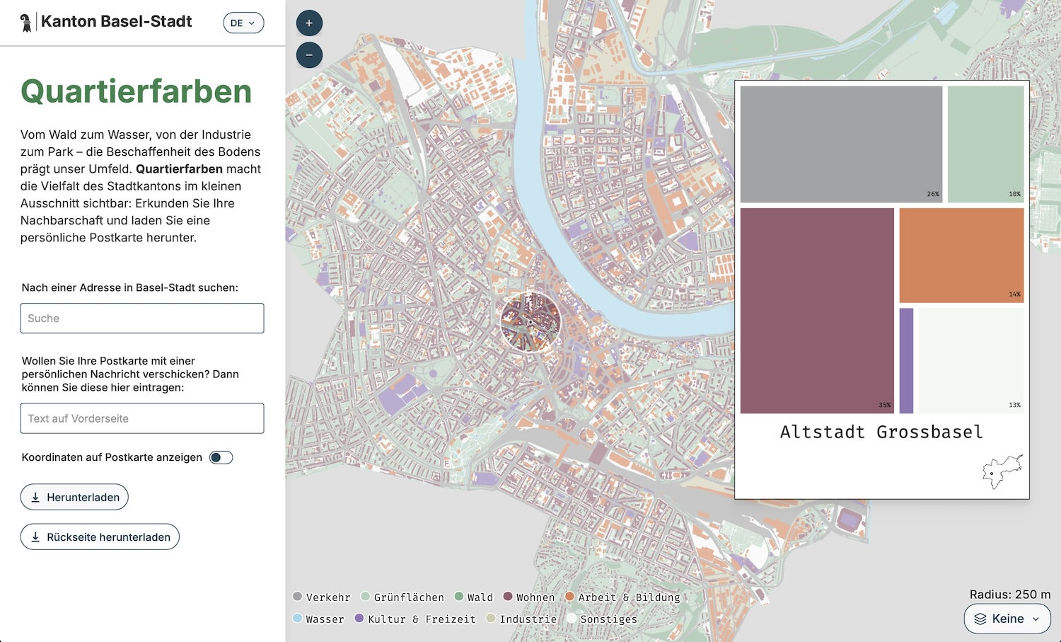Open the Keine layers dropdown
The image size is (1061, 642).
[x=1007, y=619]
